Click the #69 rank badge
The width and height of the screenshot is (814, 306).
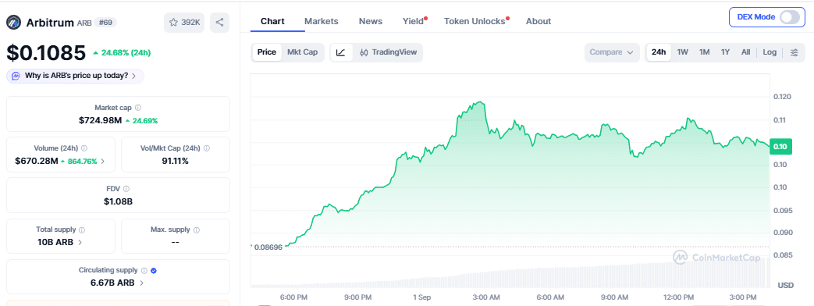click(x=106, y=23)
